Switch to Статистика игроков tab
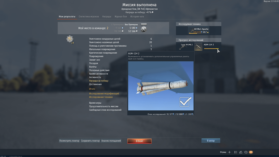Image resolution: width=279 pixels, height=157 pixels. coord(89,16)
